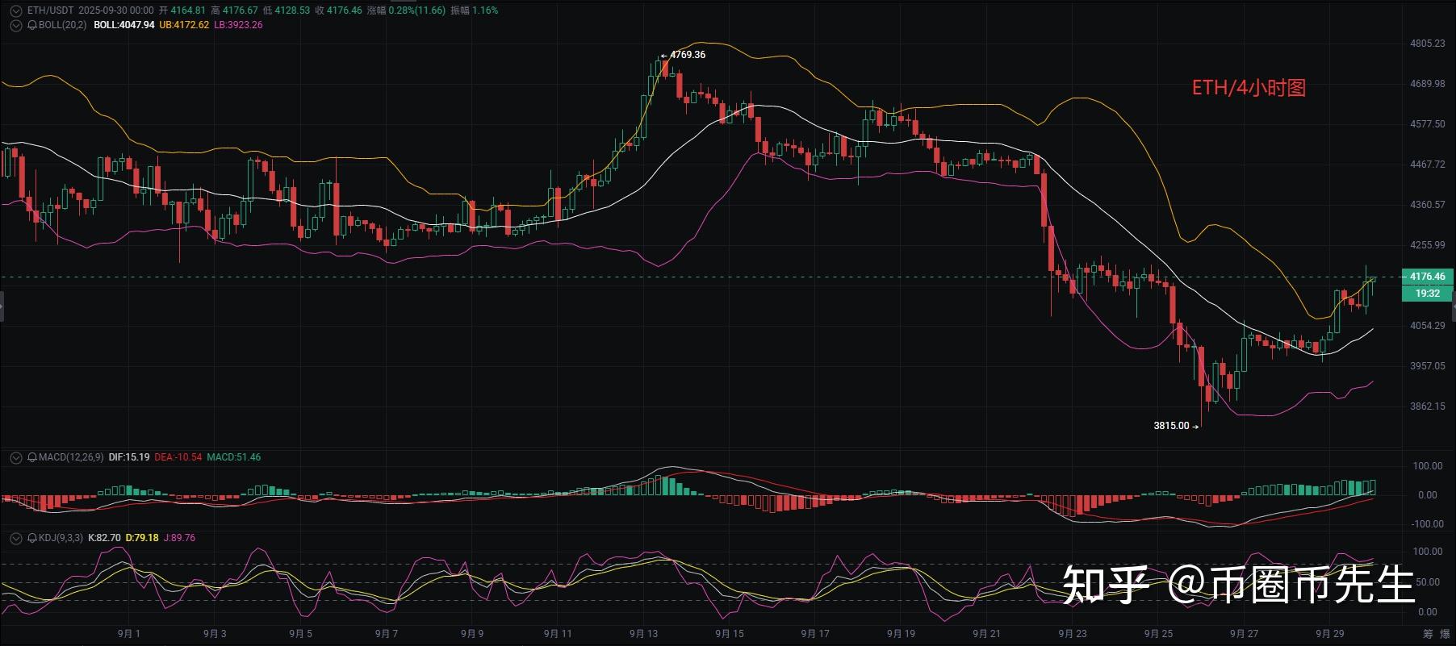Click the 筹 button at bottom right
The image size is (1456, 646).
(x=1428, y=634)
